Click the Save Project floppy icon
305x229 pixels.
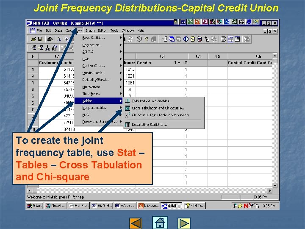tap(40, 39)
